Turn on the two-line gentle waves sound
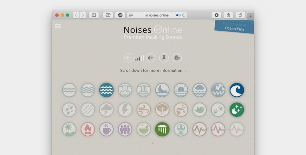This screenshot has height=155, width=306. pos(69,90)
